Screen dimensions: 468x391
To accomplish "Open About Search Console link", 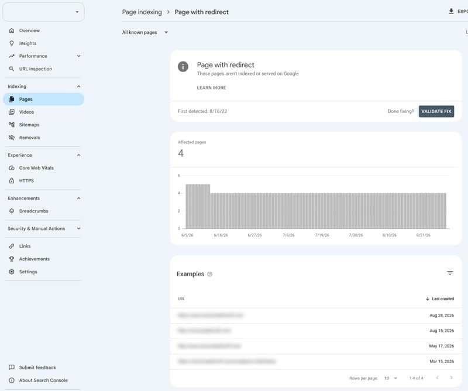I will click(43, 380).
